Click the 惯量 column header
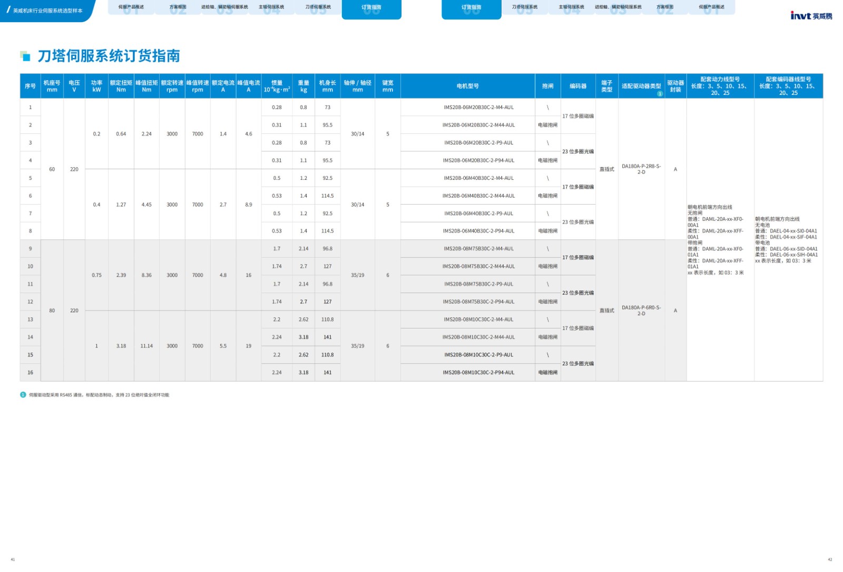Screen dimensions: 843x572 tap(277, 86)
